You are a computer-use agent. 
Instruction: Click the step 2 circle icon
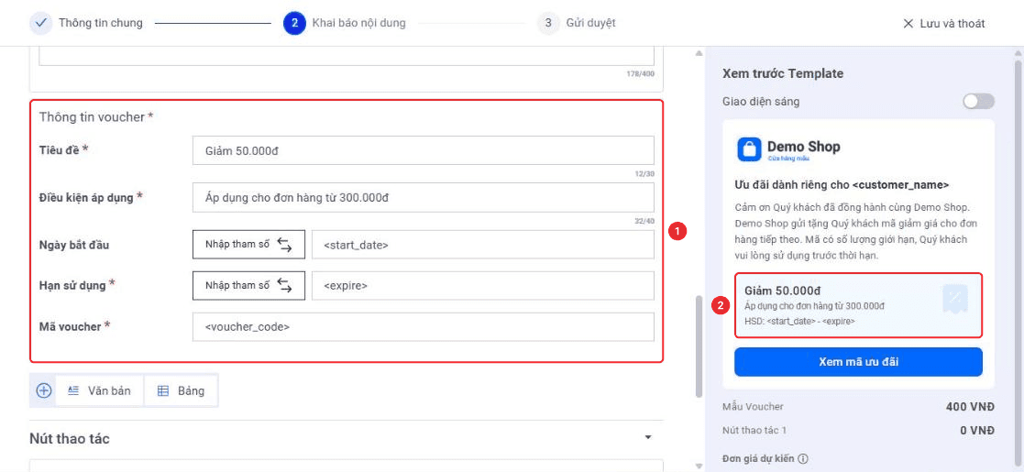(294, 23)
